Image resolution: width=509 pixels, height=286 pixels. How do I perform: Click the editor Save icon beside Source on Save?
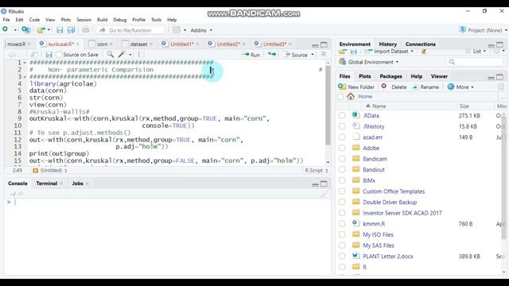[x=49, y=55]
